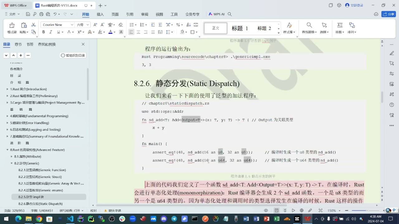Open the font color red A swatch

coord(110,32)
